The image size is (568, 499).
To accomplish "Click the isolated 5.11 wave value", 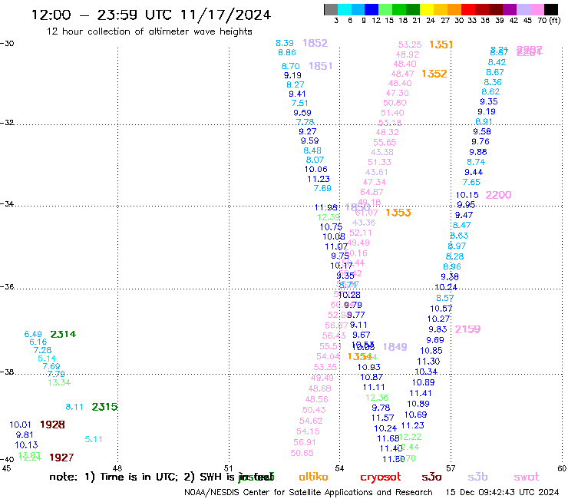I will (94, 440).
